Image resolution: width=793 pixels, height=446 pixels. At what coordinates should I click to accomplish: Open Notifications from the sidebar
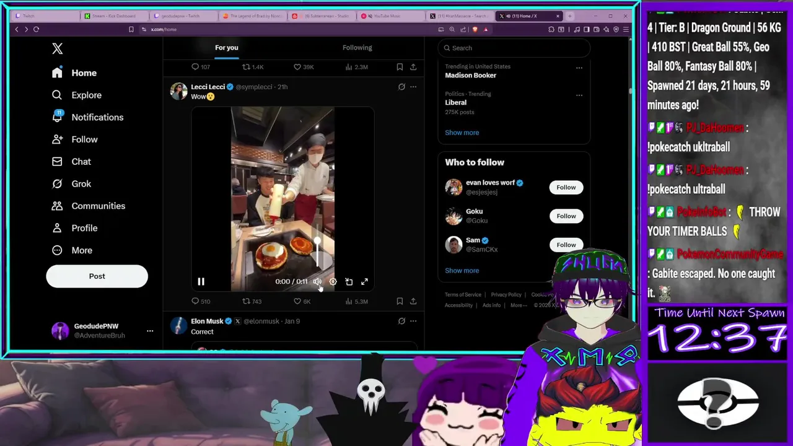click(87, 117)
